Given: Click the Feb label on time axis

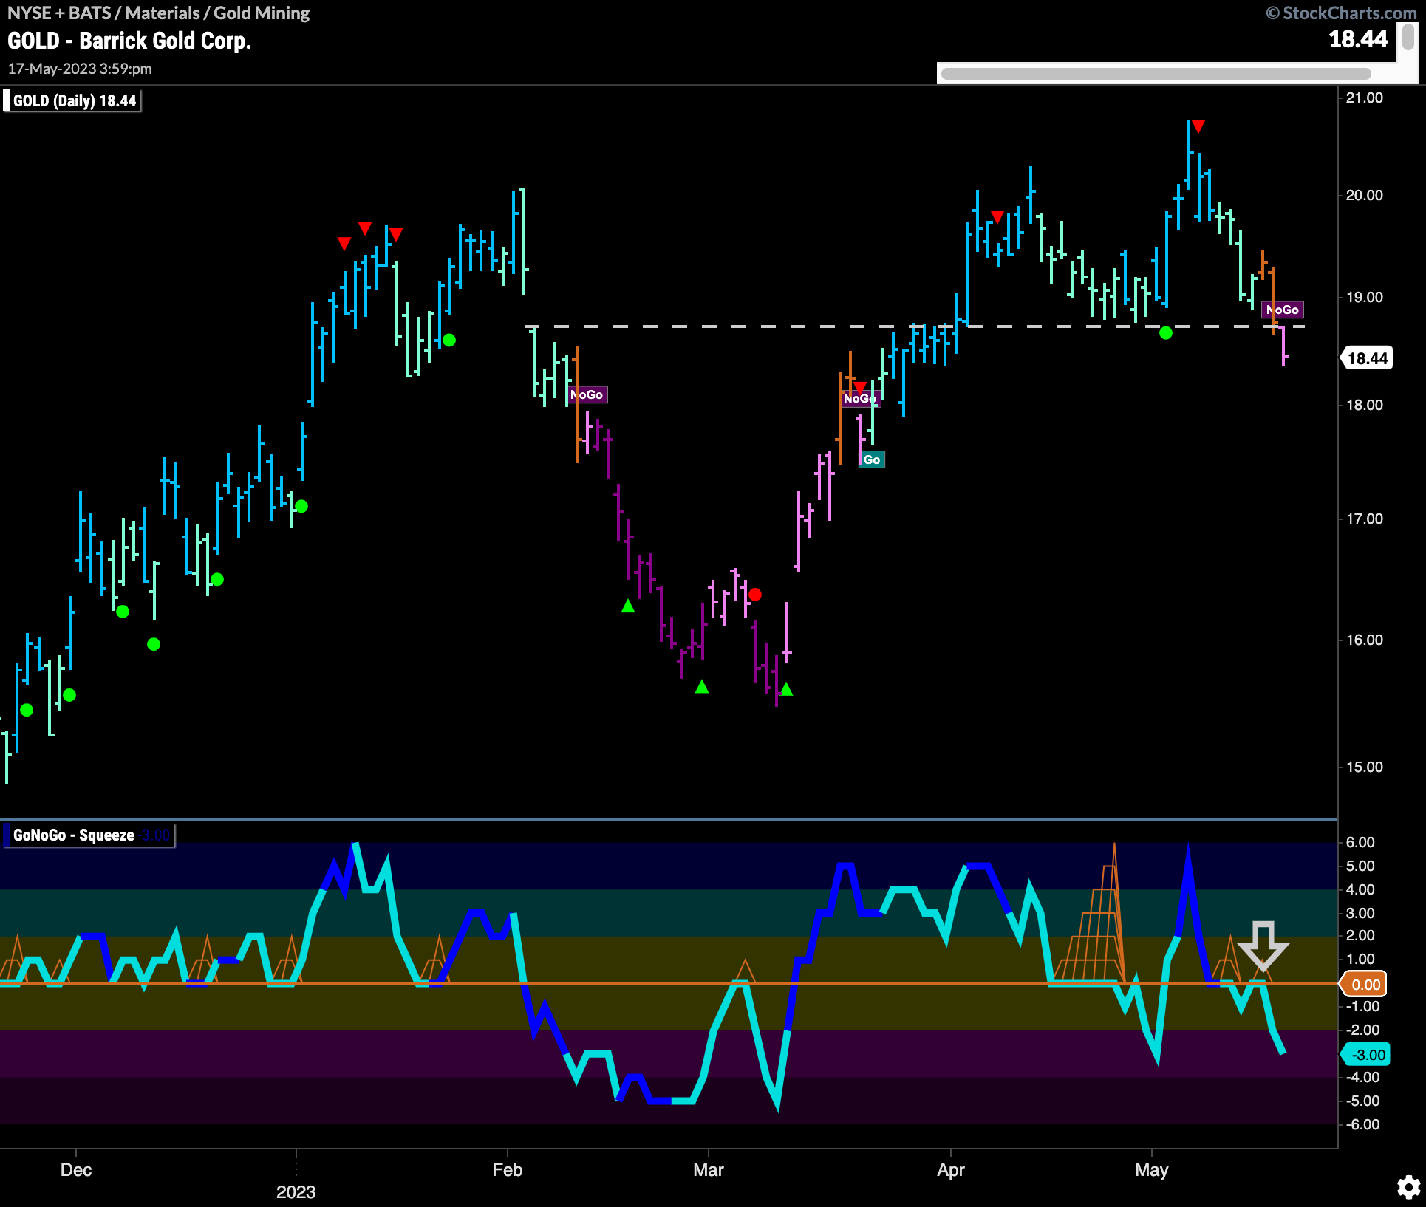Looking at the screenshot, I should (508, 1170).
